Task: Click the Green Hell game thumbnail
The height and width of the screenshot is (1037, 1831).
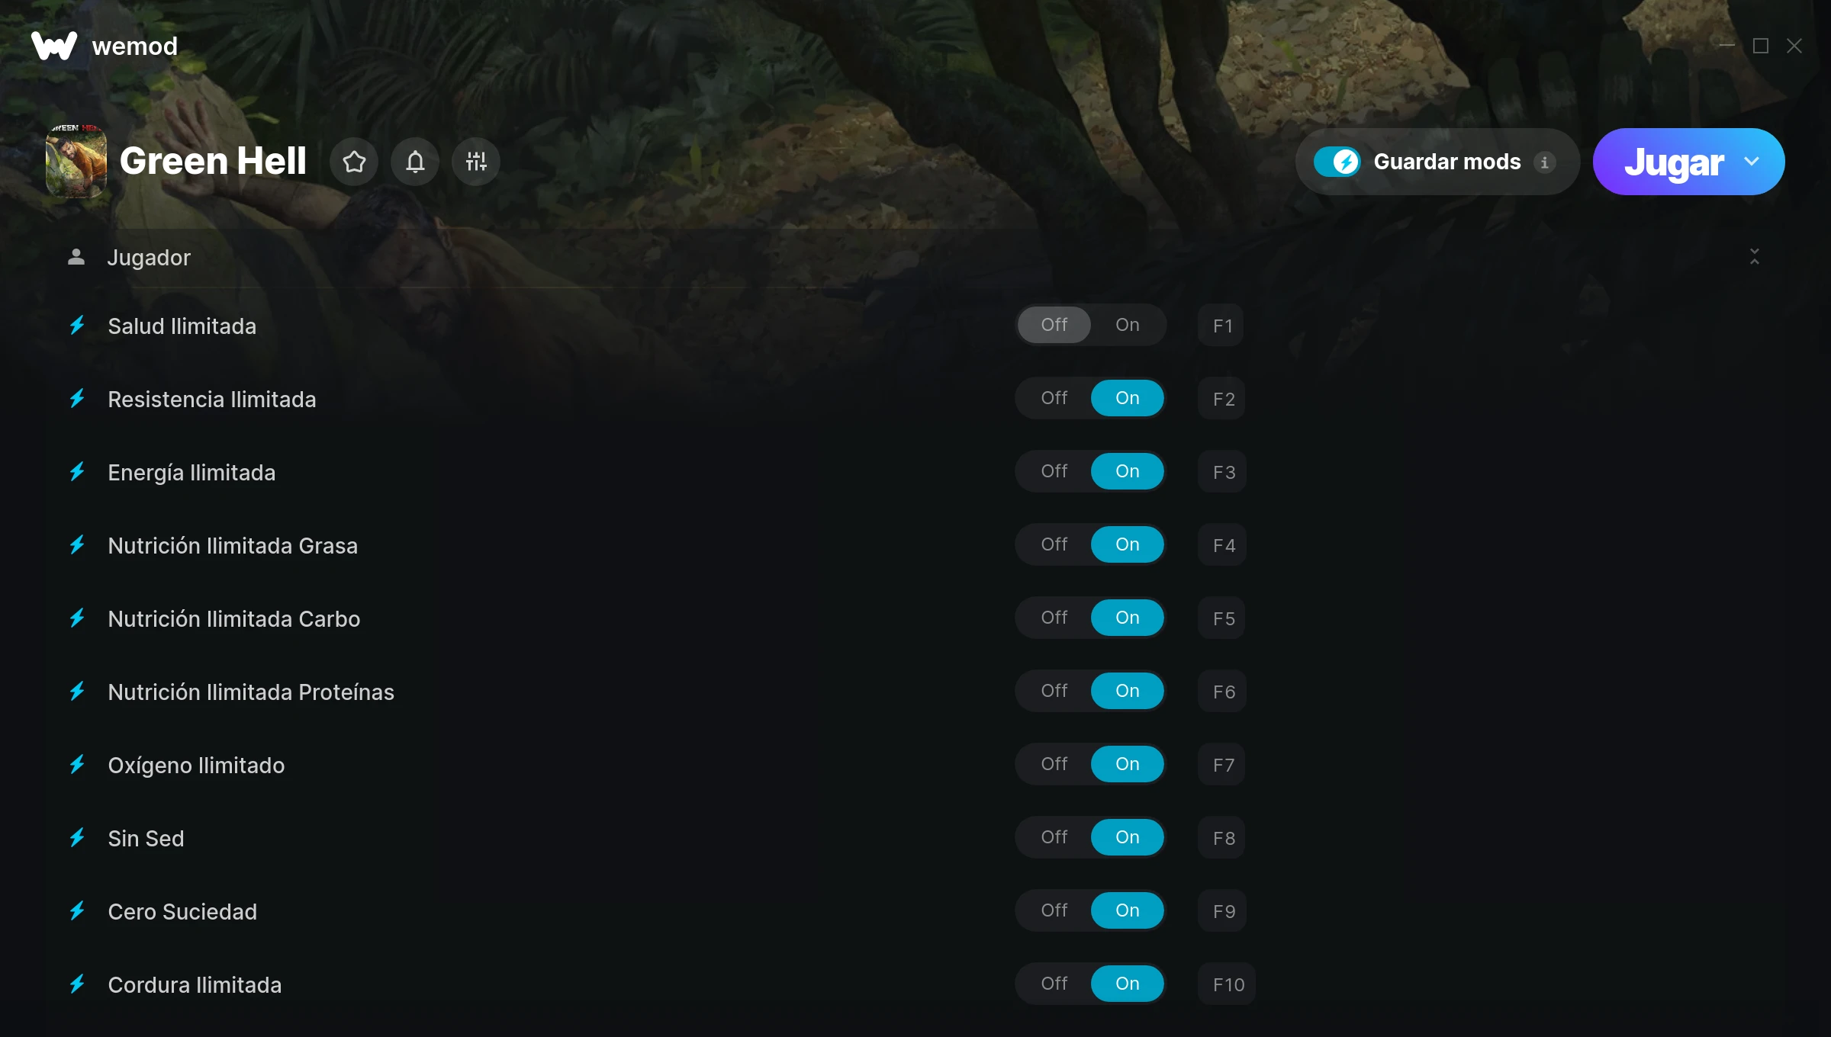Action: pos(76,161)
